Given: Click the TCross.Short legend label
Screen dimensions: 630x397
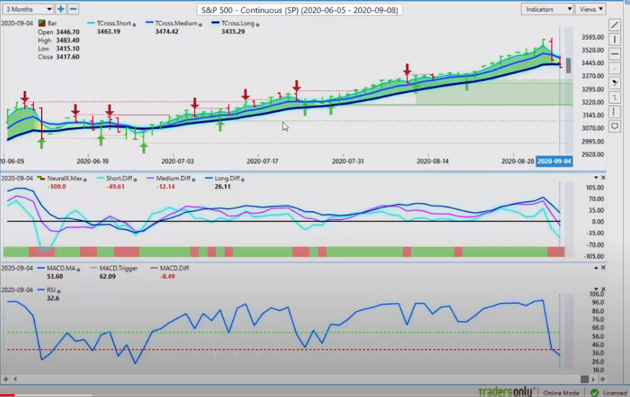Looking at the screenshot, I should pos(114,24).
